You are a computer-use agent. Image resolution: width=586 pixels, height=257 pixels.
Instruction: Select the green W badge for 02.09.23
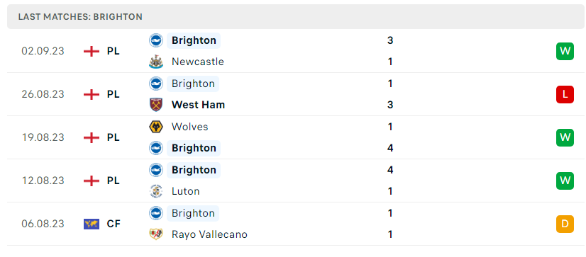pos(565,51)
